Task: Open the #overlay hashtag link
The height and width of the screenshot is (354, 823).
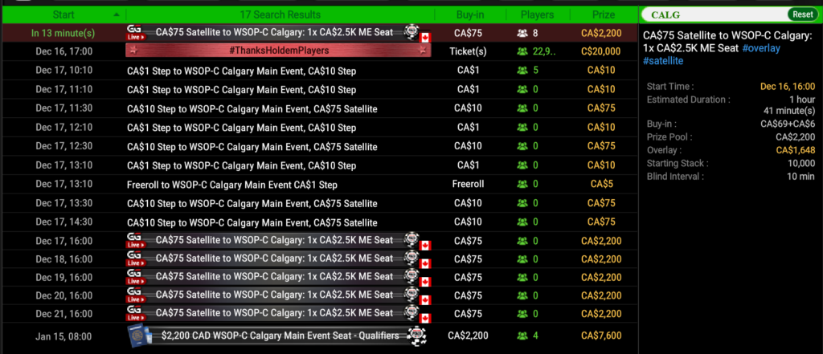Action: 760,48
